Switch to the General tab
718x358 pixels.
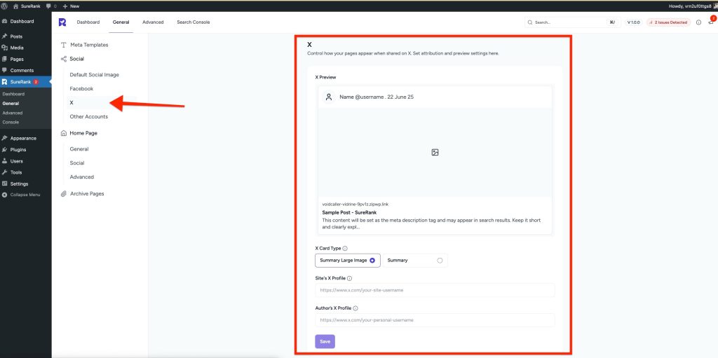[x=121, y=22]
